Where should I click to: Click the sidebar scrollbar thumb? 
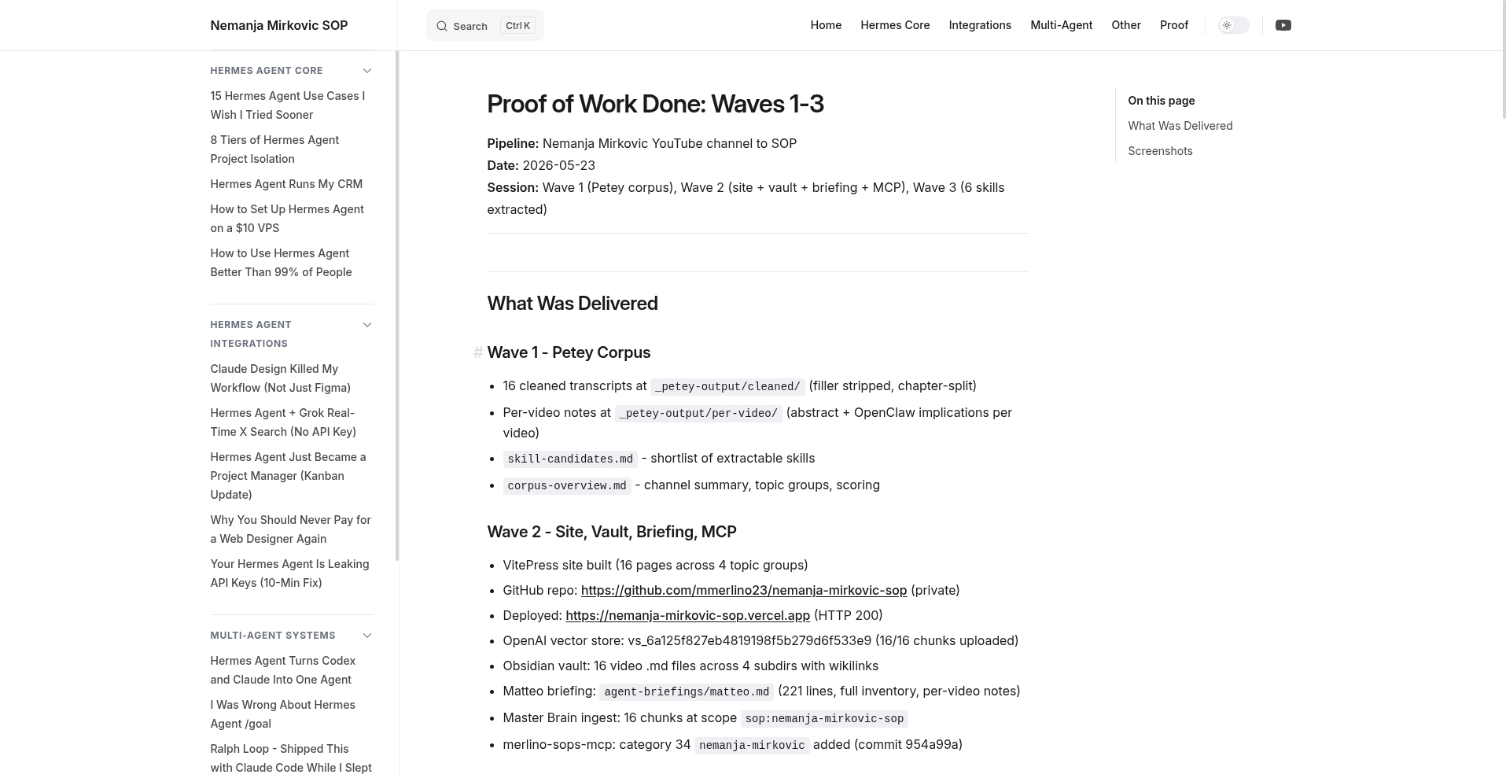(397, 305)
